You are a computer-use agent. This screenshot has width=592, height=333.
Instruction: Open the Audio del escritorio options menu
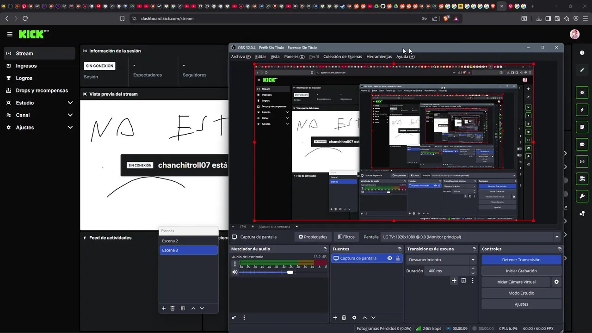point(235,265)
